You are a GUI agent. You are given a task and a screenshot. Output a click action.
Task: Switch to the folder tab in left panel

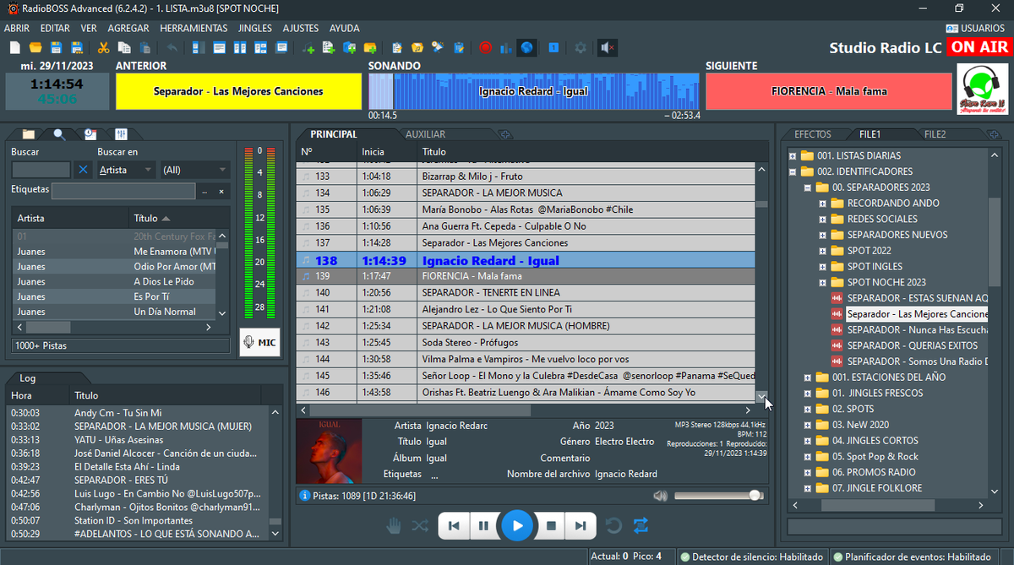pos(29,134)
